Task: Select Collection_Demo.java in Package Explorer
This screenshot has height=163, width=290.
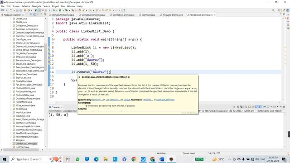Action: [x=26, y=26]
